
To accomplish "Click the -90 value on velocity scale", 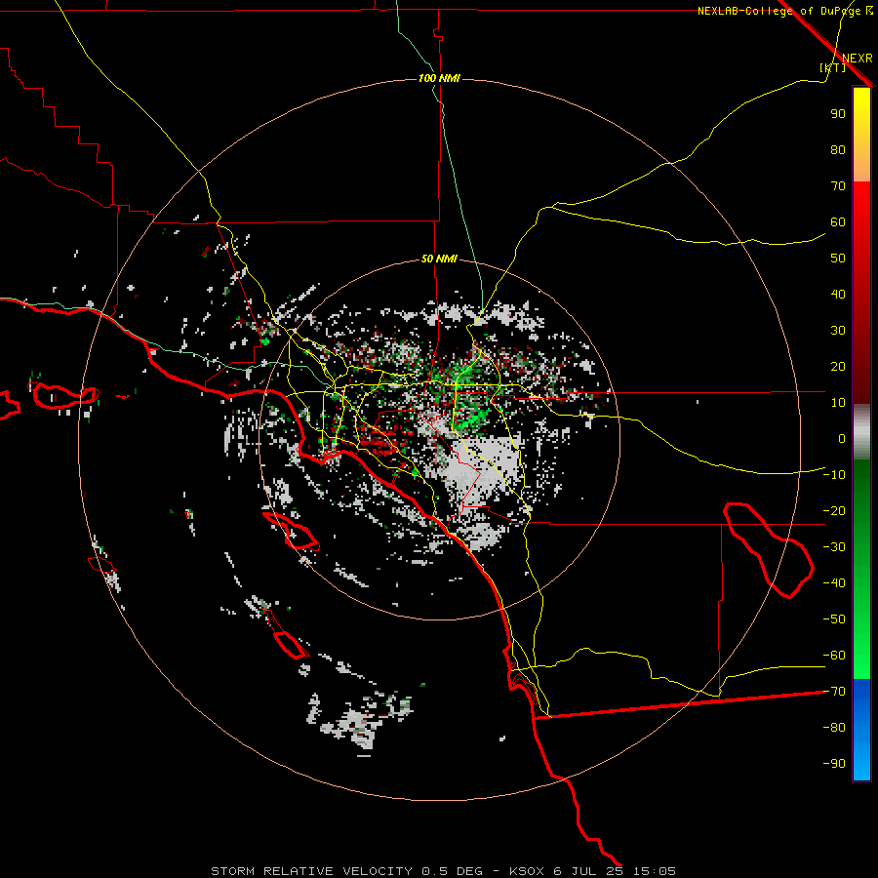I will (x=834, y=764).
